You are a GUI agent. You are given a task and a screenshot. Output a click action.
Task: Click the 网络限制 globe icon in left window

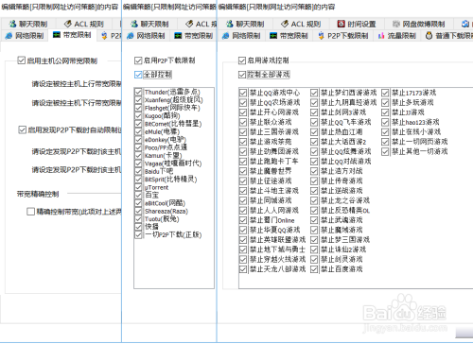(9, 36)
